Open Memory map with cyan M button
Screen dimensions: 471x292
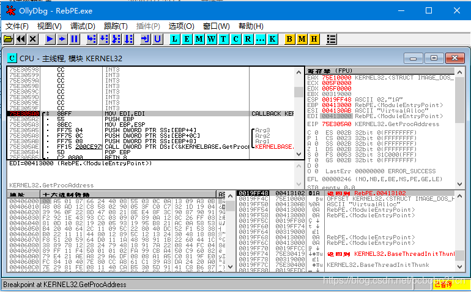click(x=199, y=39)
